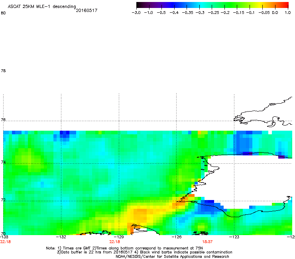This screenshot has height=259, width=295.
Task: Click the "70" latitude label
Action: [x=3, y=234]
